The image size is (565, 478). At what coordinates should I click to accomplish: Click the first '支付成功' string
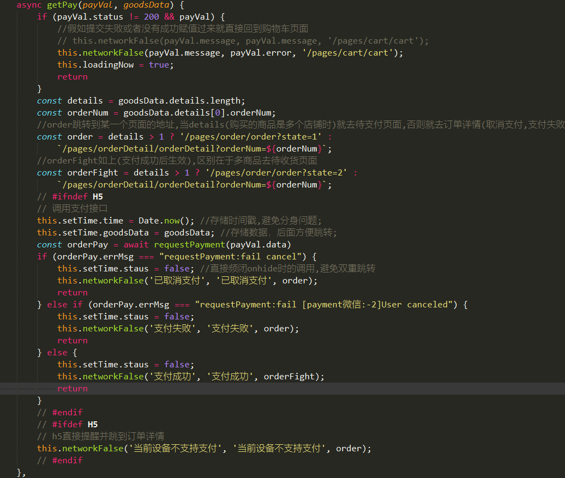172,377
